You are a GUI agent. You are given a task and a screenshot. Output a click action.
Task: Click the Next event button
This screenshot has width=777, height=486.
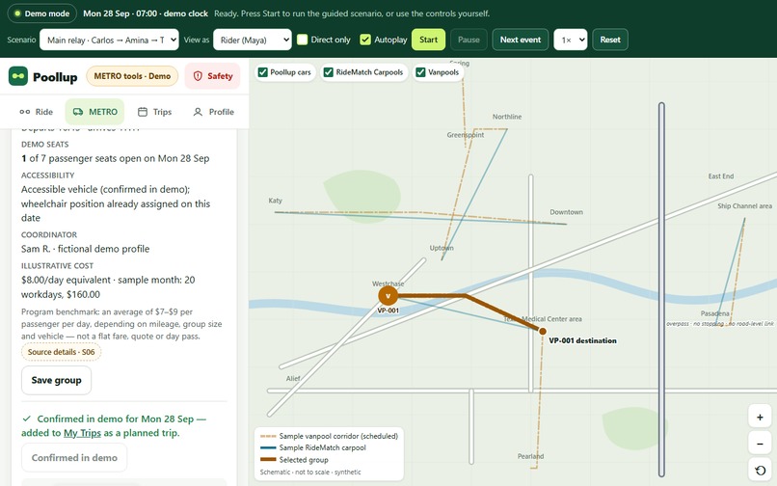tap(521, 40)
